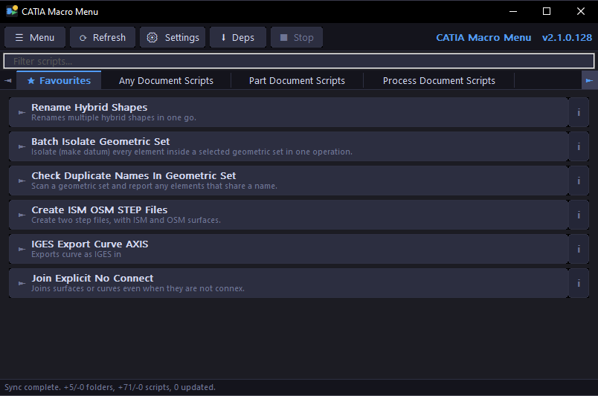Viewport: 598px width, 396px height.
Task: Open info icon for Batch Isolate Geometric Set
Action: (x=579, y=146)
